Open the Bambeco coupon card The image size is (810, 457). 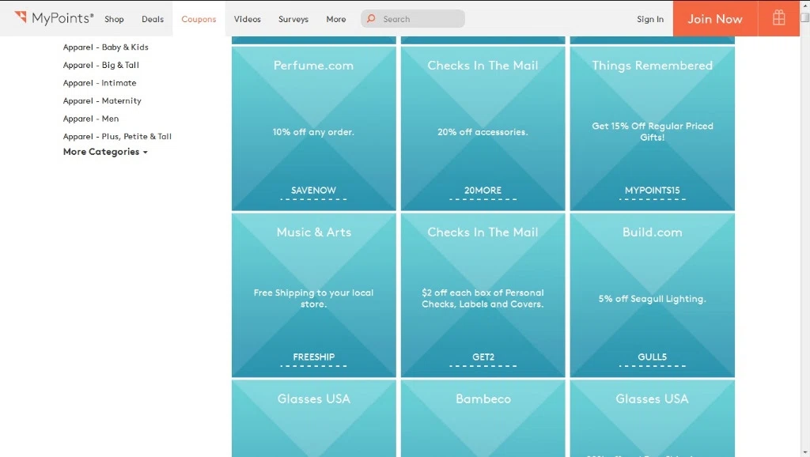click(483, 418)
